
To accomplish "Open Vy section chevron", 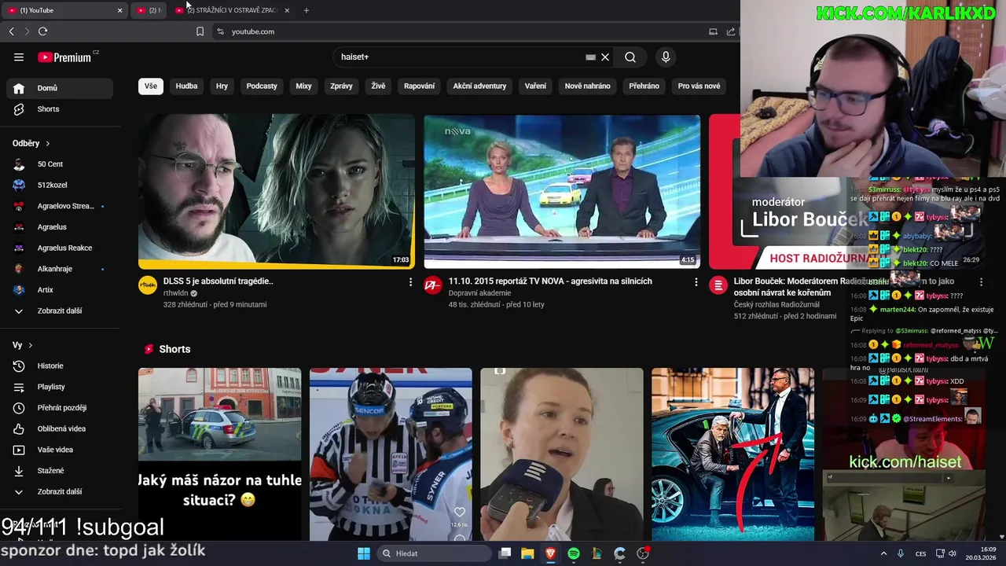I will point(30,345).
